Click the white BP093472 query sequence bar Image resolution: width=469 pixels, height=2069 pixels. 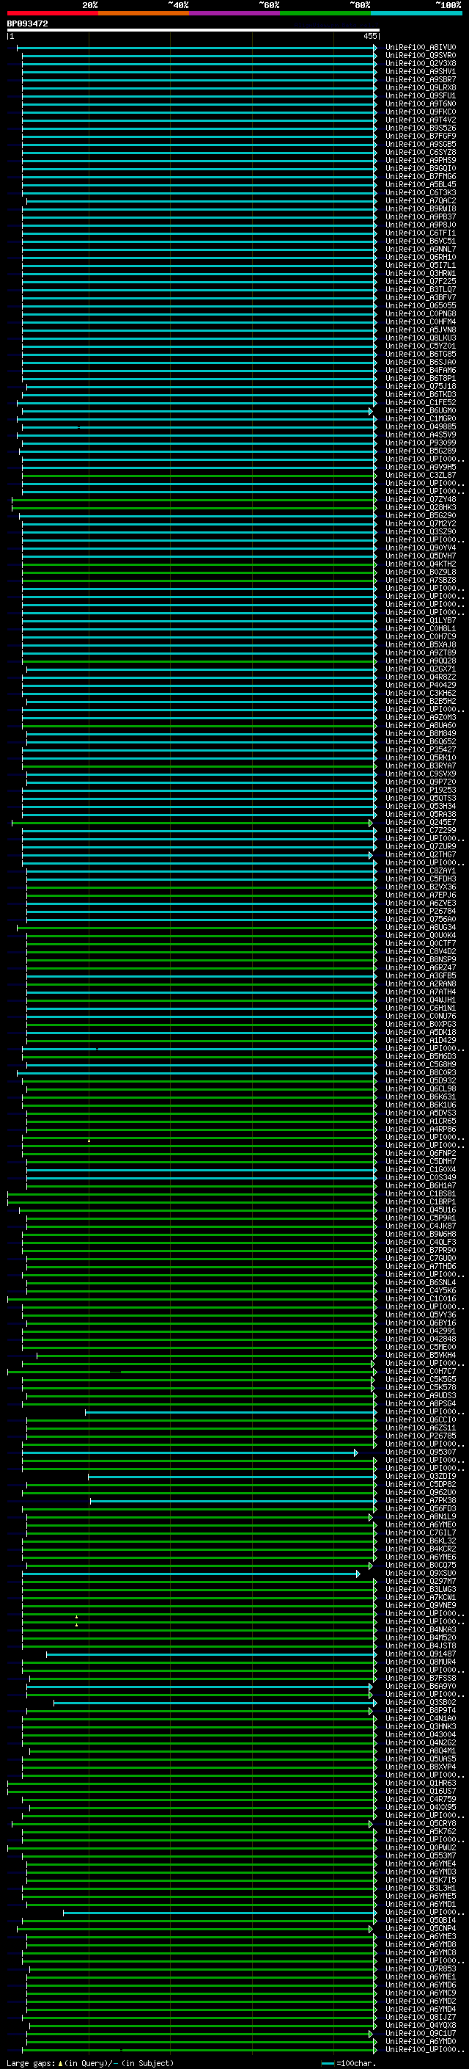coord(193,29)
